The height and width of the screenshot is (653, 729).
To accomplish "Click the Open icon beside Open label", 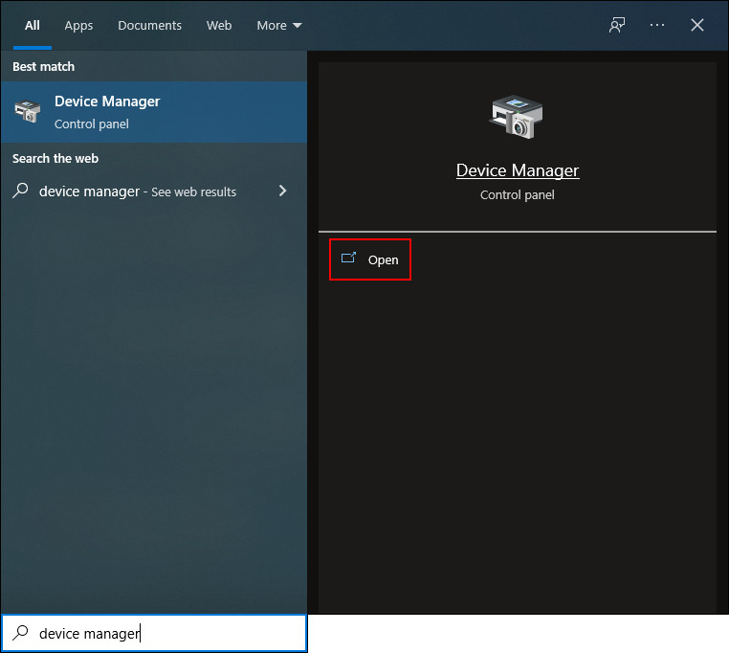I will [348, 258].
